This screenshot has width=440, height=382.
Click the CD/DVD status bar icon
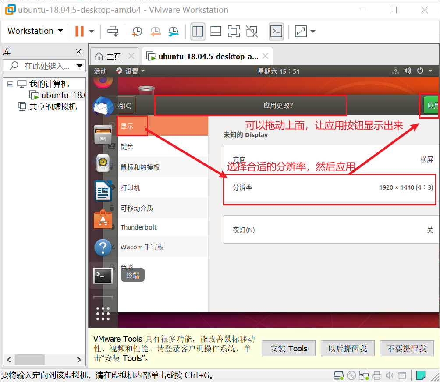click(351, 375)
